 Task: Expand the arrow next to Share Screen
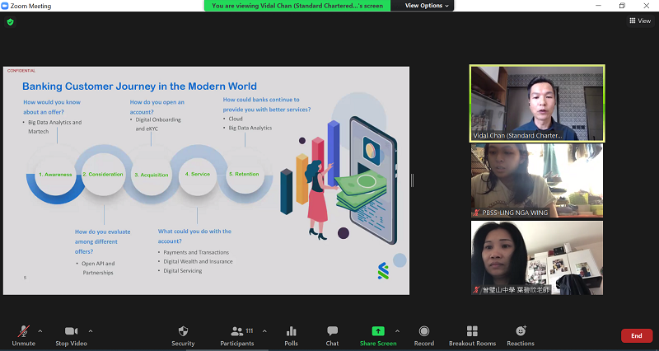point(397,330)
